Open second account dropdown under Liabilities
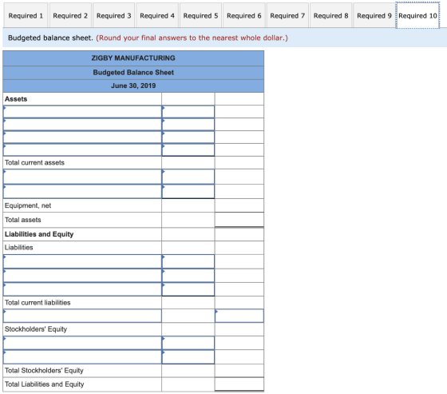 coord(82,276)
